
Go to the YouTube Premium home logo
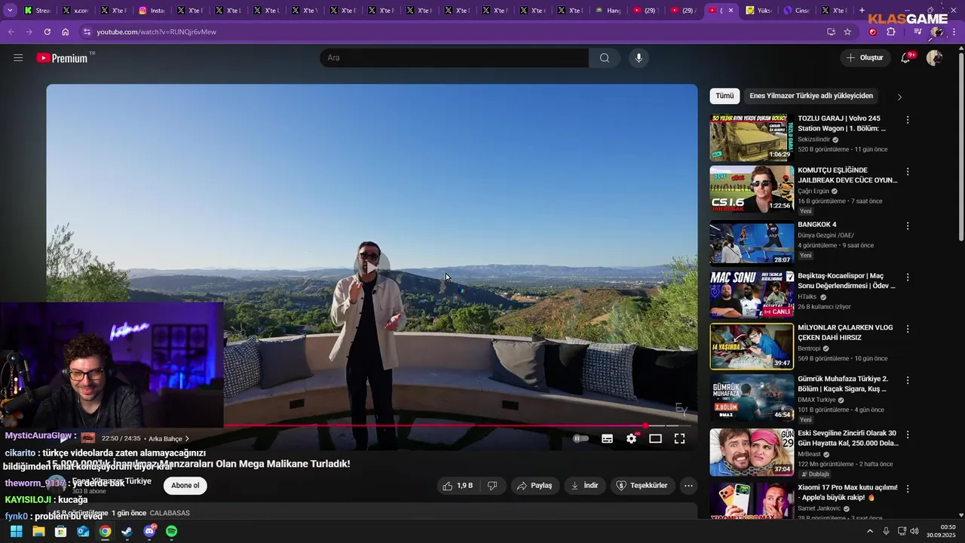tap(65, 58)
